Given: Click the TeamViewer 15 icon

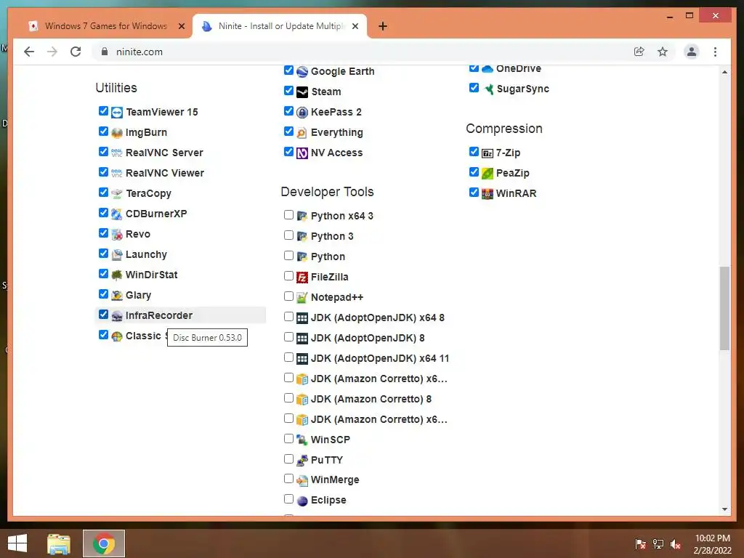Looking at the screenshot, I should pos(117,113).
